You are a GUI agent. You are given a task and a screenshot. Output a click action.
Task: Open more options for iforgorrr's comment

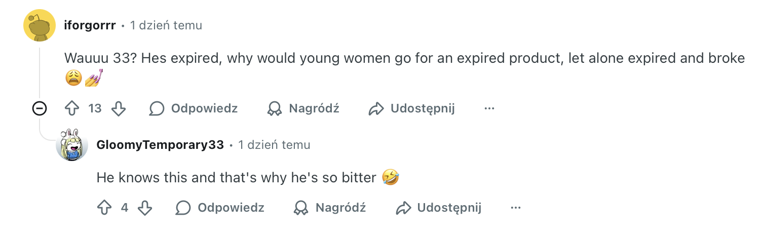pyautogui.click(x=489, y=108)
